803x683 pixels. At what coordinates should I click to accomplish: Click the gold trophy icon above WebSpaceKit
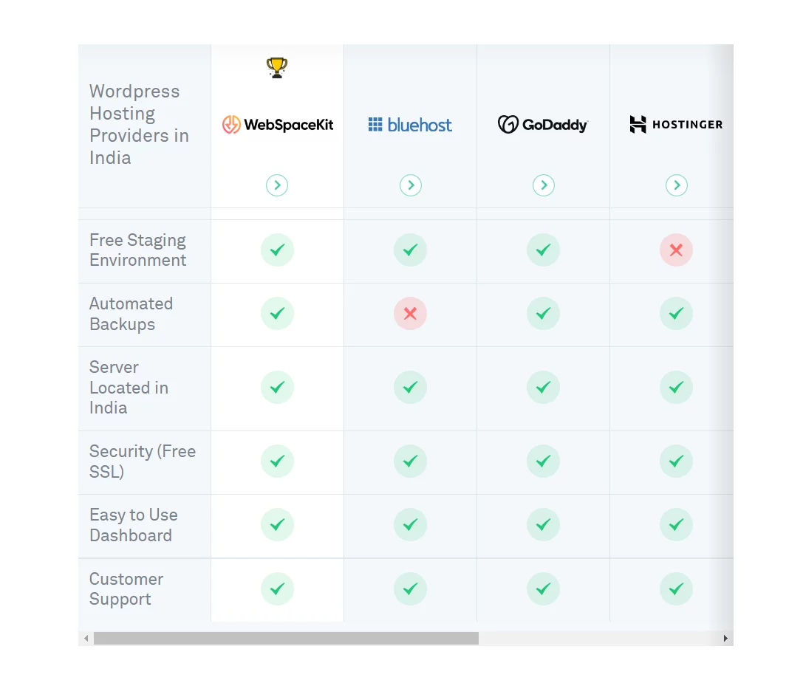(x=277, y=68)
